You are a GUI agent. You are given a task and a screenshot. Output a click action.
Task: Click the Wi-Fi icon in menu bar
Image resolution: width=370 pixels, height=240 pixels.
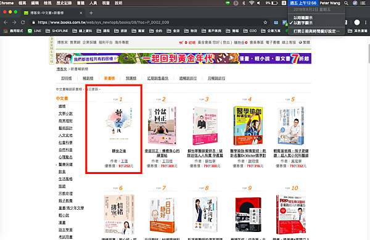(252, 3)
